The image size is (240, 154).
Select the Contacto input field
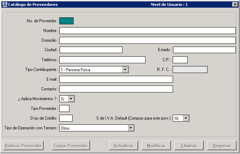116,89
